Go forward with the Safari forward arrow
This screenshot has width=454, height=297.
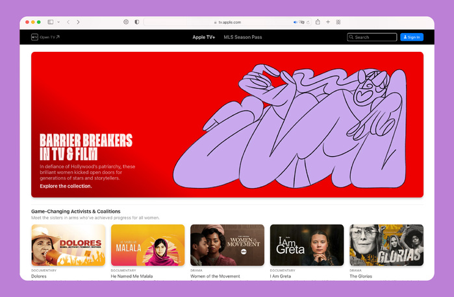coord(78,22)
